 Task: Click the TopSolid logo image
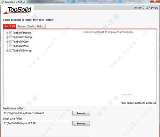point(18,10)
